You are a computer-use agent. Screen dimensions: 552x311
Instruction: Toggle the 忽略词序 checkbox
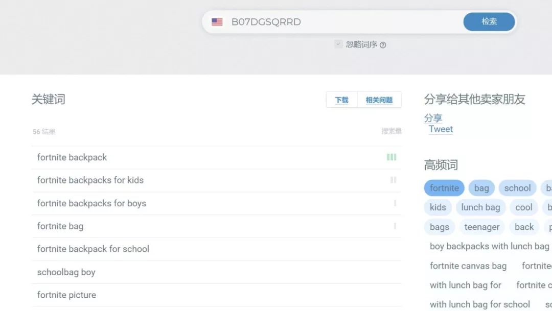click(338, 44)
